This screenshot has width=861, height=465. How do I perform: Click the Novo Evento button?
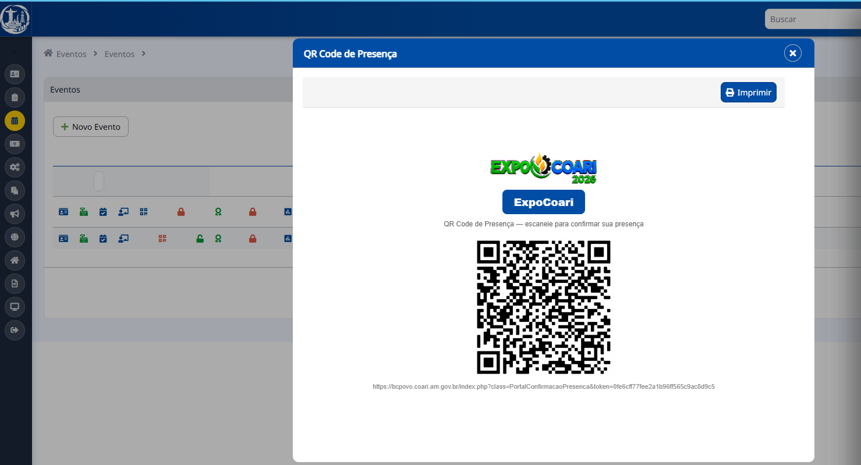91,127
